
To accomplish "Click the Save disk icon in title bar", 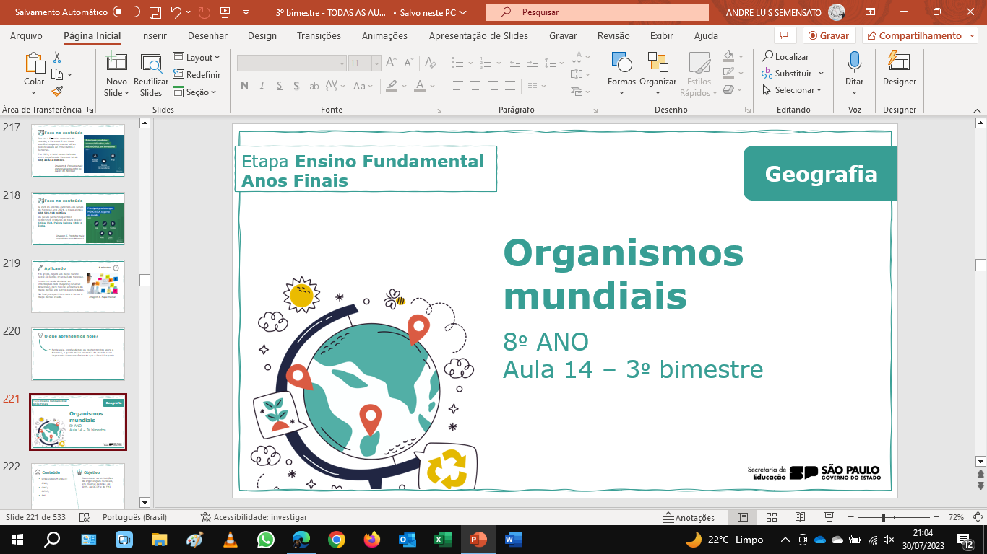I will click(x=155, y=12).
